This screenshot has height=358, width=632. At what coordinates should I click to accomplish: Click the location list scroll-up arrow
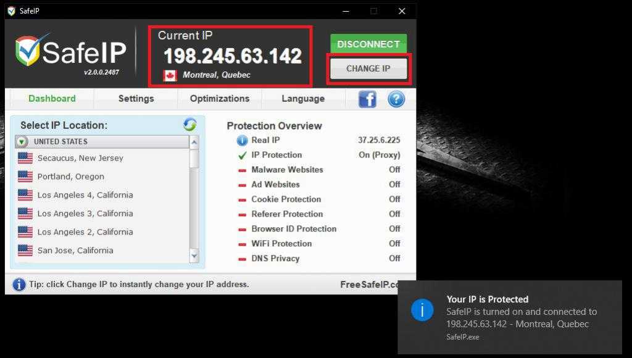click(194, 143)
